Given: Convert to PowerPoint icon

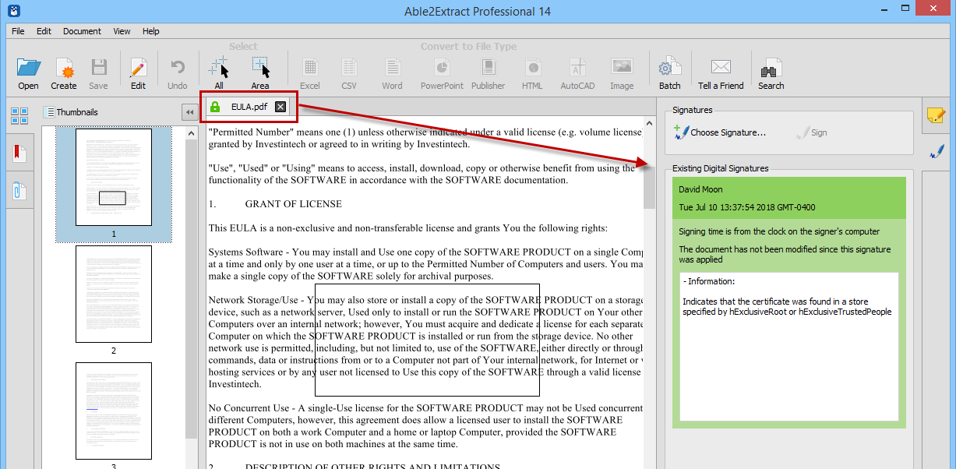Looking at the screenshot, I should [442, 68].
